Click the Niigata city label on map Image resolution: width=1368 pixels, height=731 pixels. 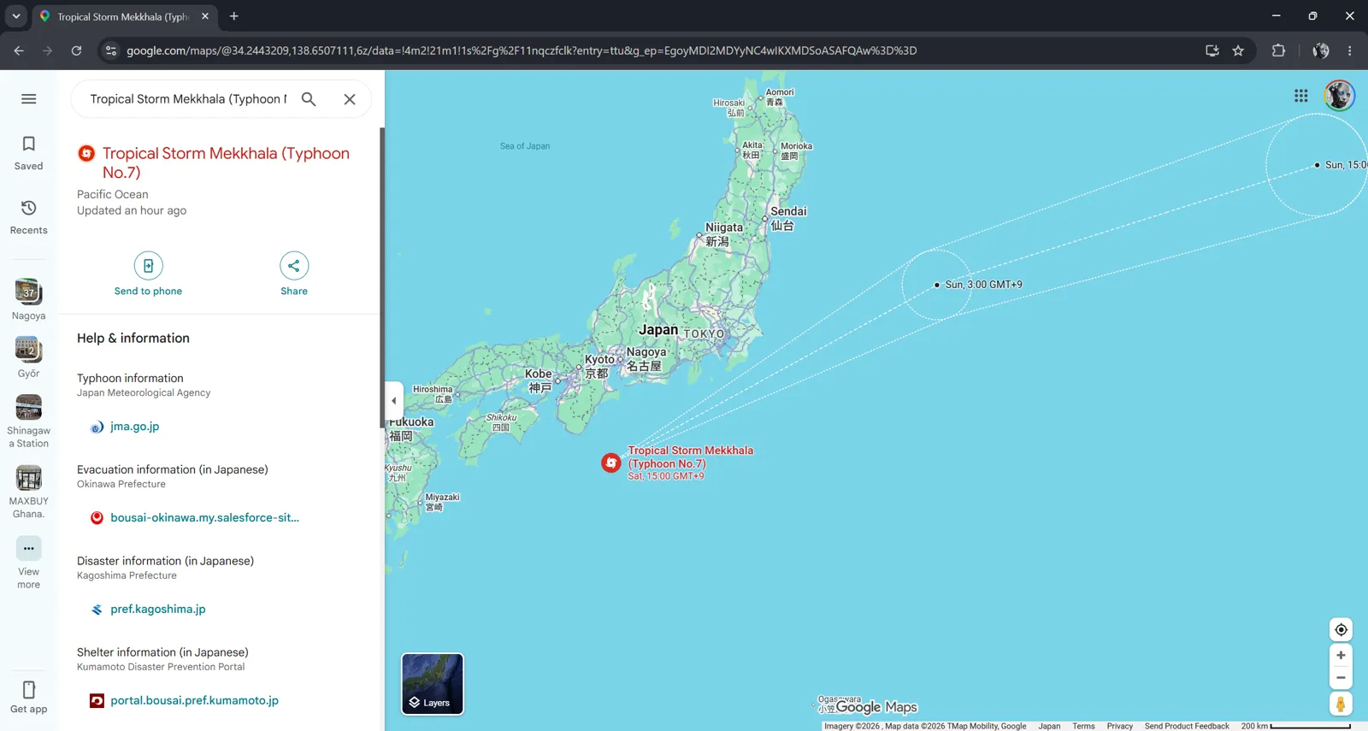[723, 234]
